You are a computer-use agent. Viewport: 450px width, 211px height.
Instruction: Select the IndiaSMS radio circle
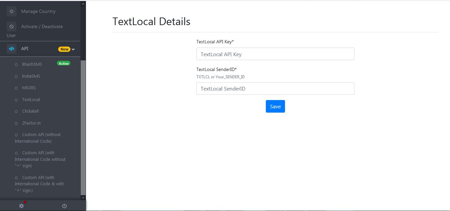click(16, 76)
